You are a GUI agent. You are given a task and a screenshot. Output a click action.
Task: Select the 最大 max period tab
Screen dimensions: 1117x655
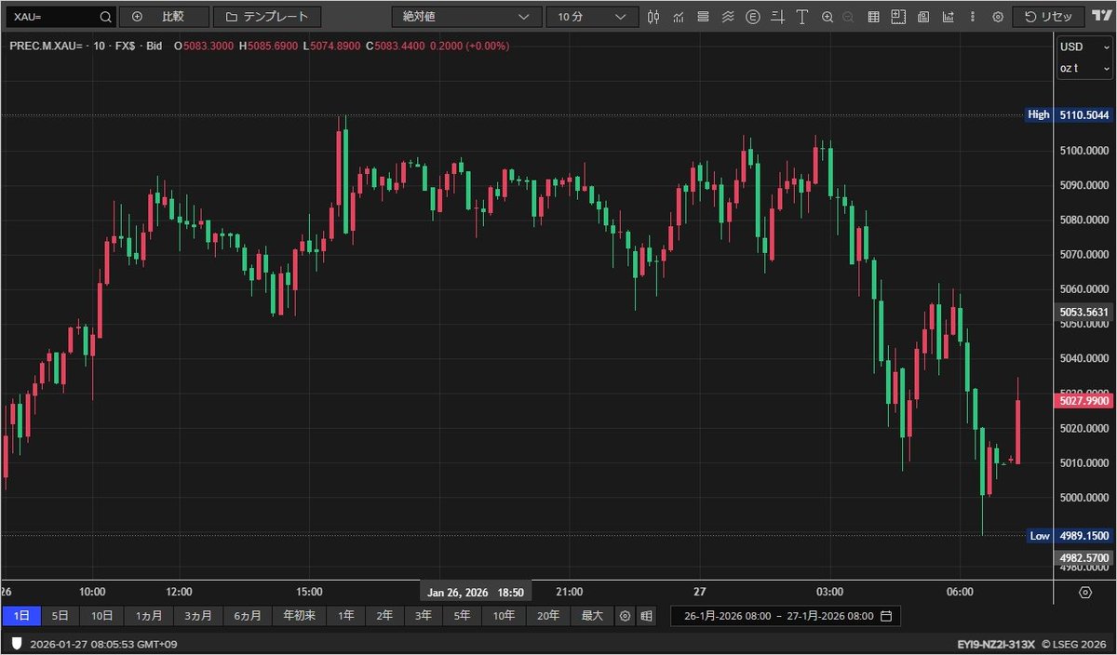pos(593,616)
